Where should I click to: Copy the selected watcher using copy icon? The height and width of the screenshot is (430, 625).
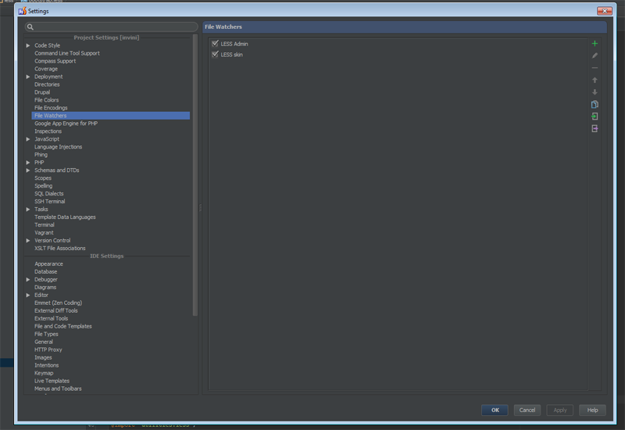(595, 105)
